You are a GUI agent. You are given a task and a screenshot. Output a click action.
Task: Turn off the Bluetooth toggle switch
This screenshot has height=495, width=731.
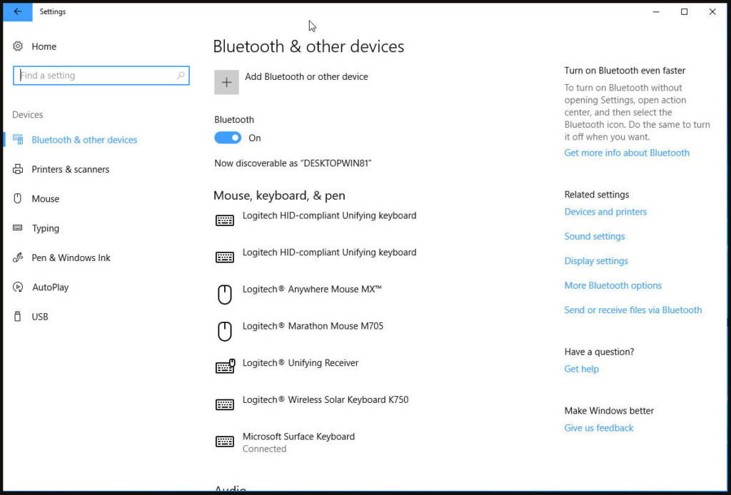tap(228, 138)
